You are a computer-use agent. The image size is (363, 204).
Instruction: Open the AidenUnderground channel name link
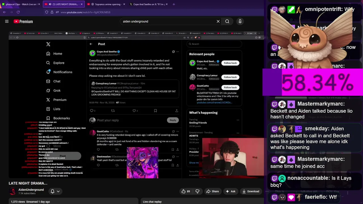31,190
